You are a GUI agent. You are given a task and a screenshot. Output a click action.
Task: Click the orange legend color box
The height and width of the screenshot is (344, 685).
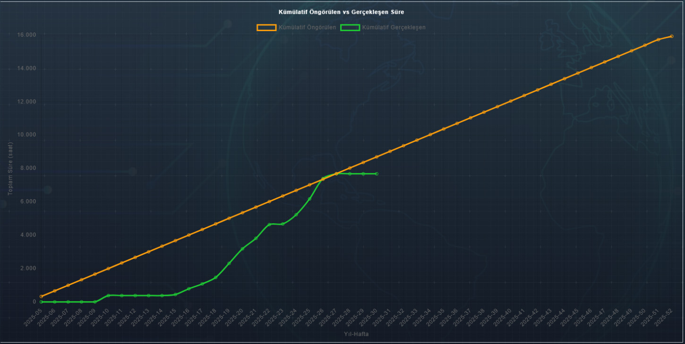coord(266,27)
